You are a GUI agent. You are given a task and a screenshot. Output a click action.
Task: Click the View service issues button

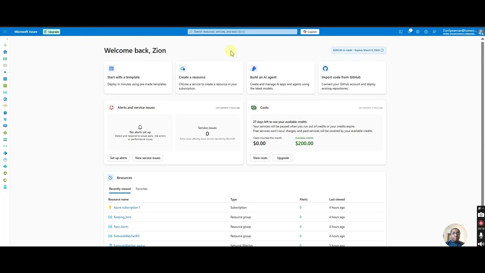click(148, 158)
